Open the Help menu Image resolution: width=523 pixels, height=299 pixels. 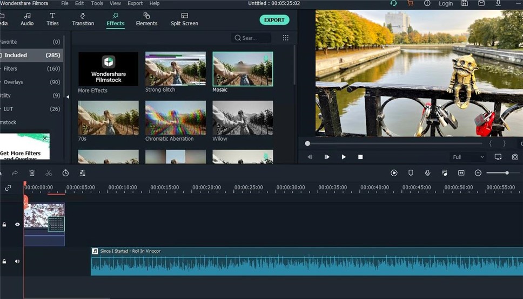pos(154,3)
